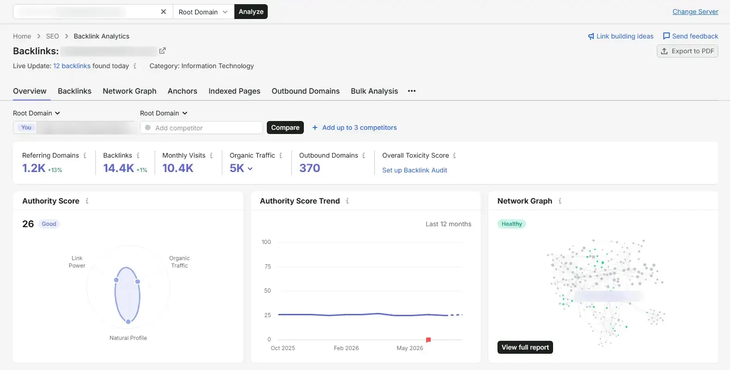This screenshot has width=730, height=370.
Task: Expand the Organic Traffic 5K dropdown
Action: (x=250, y=169)
